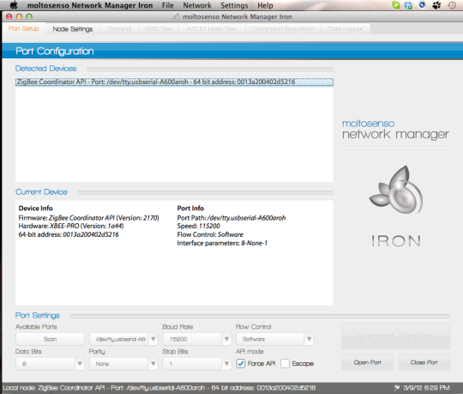Click the moltosenso Iron flower logo
The height and width of the screenshot is (394, 463).
point(396,190)
